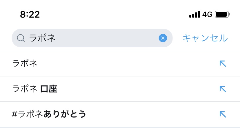Cancel the search with キャンセル
The image size is (240, 128).
pyautogui.click(x=205, y=38)
